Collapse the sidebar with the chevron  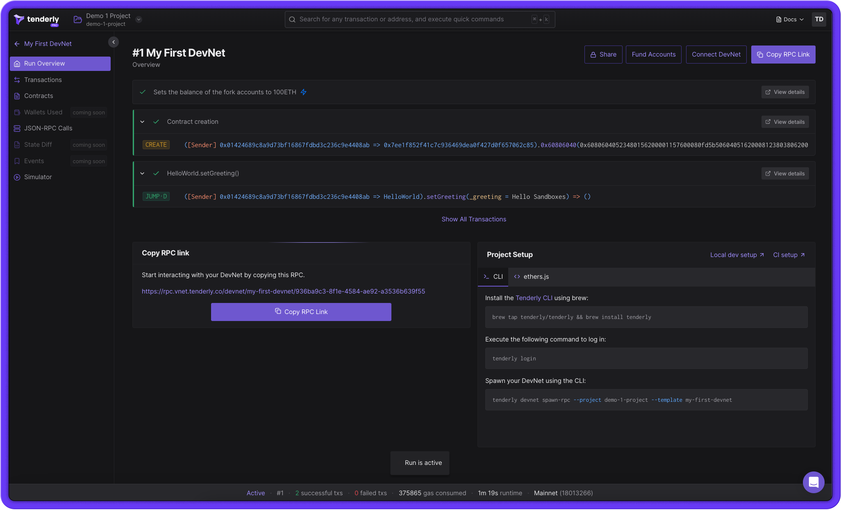113,42
